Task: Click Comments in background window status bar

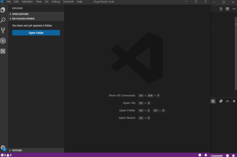Action: 217,156
